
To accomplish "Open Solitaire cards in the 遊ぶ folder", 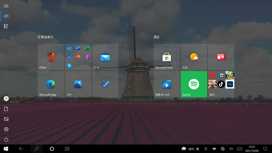I will (221, 75).
